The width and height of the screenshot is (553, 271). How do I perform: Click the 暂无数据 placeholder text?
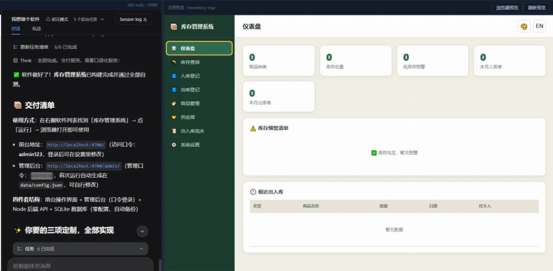pos(394,230)
